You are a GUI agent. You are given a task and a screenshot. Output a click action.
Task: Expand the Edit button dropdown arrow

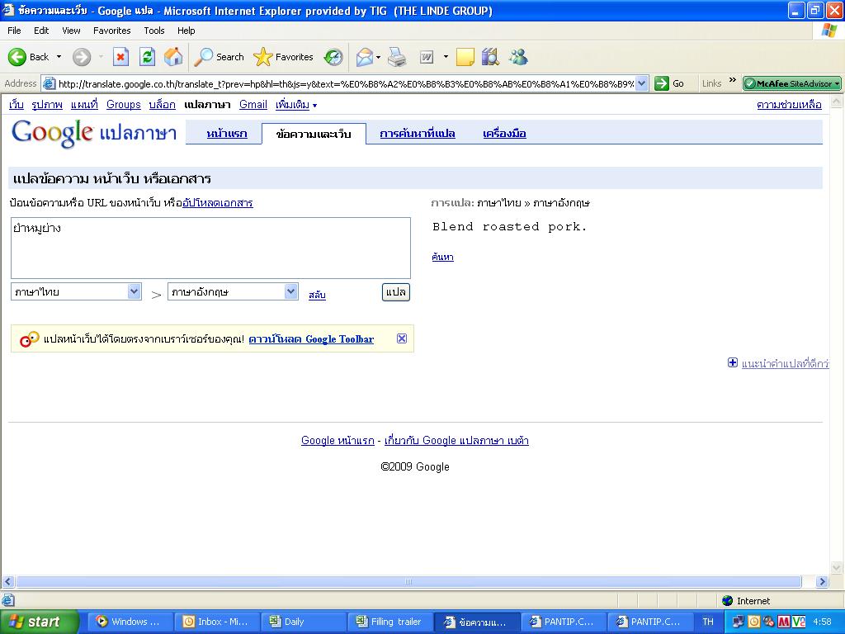tap(446, 57)
